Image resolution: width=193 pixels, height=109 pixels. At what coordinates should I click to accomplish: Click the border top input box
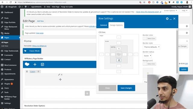tap(119, 43)
